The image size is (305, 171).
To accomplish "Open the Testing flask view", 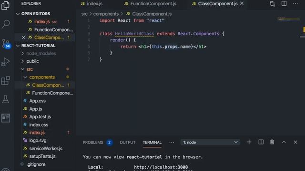I will click(5, 99).
